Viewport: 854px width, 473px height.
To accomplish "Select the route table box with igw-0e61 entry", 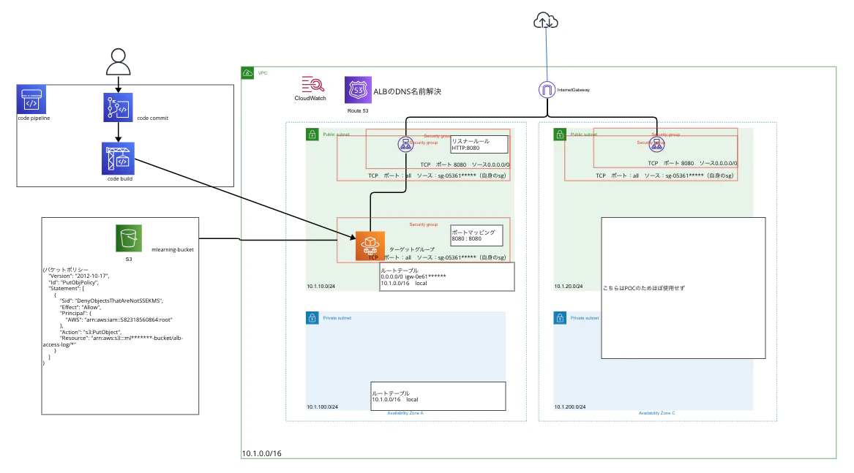I will click(447, 276).
